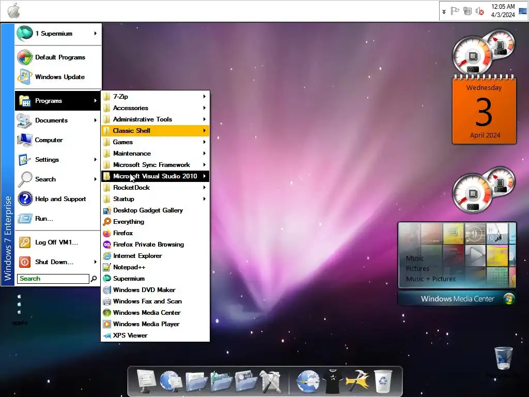
Task: Click the muted volume tray icon
Action: [480, 11]
